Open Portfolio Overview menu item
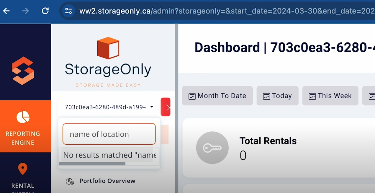Image resolution: width=375 pixels, height=193 pixels. (107, 181)
